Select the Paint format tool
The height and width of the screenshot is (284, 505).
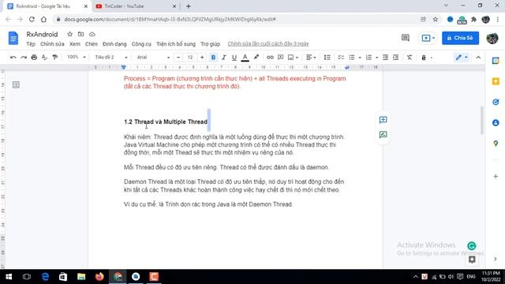tap(54, 58)
